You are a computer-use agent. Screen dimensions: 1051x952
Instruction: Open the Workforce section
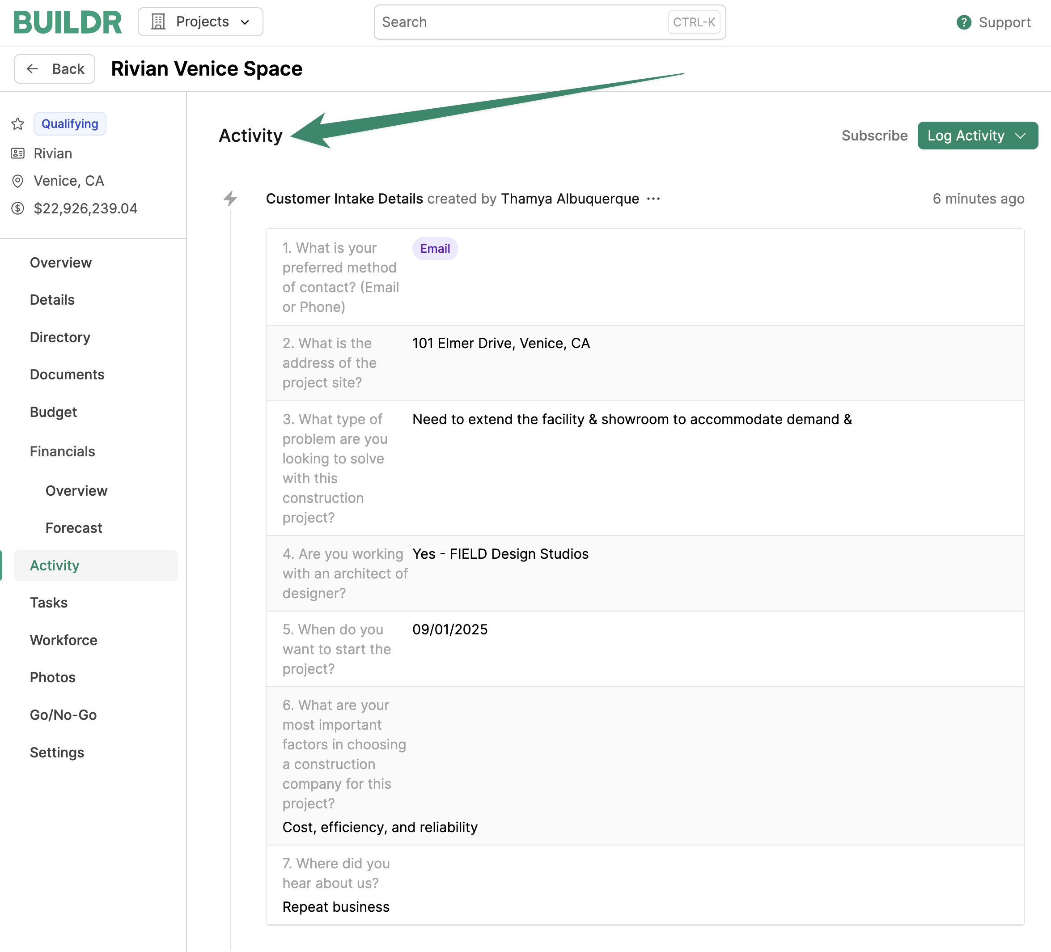coord(64,640)
